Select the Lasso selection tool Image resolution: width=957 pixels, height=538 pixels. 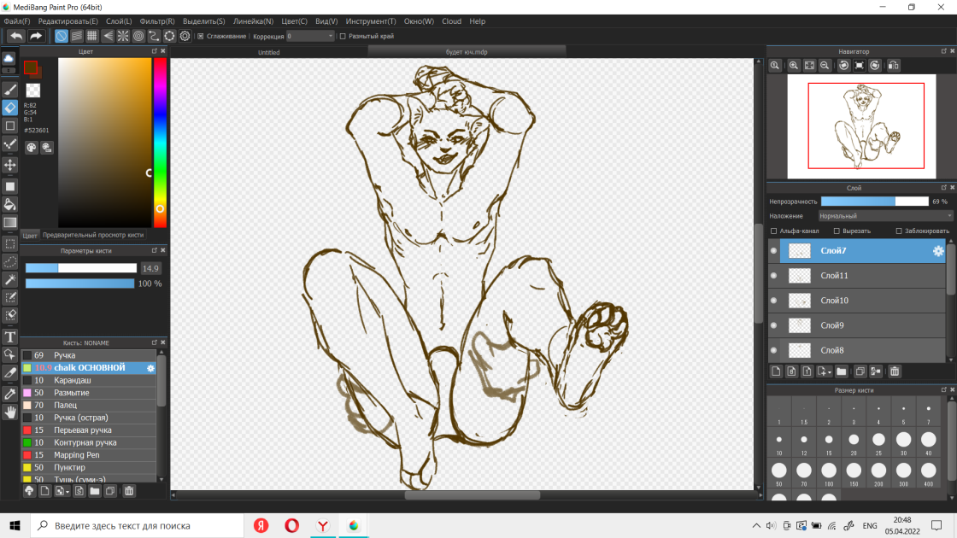[9, 261]
